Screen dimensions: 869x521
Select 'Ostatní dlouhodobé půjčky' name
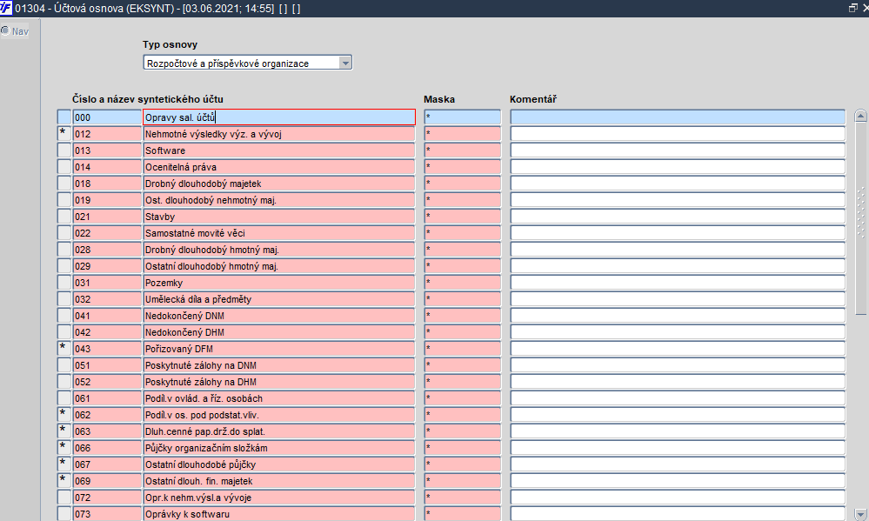click(x=279, y=464)
